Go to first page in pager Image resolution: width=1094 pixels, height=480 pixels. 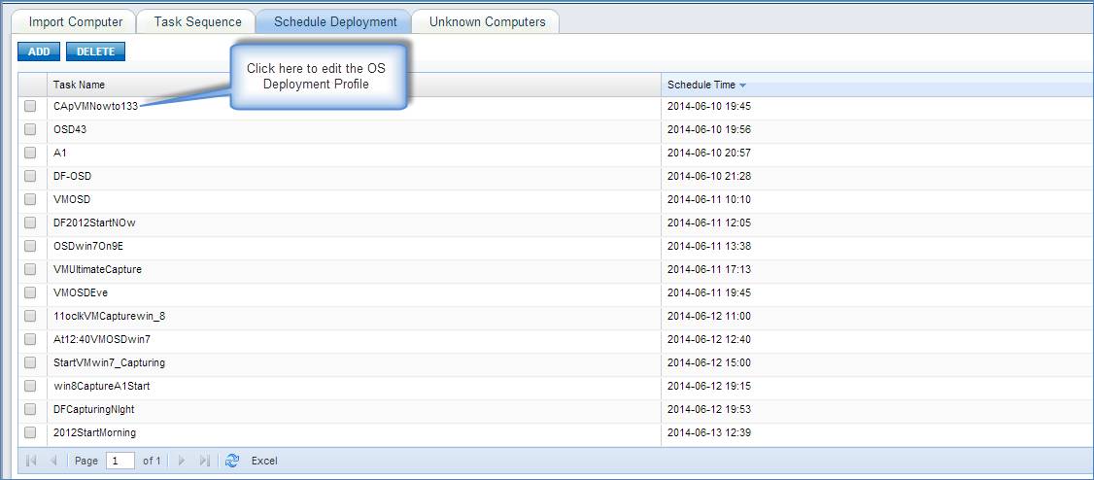click(30, 461)
